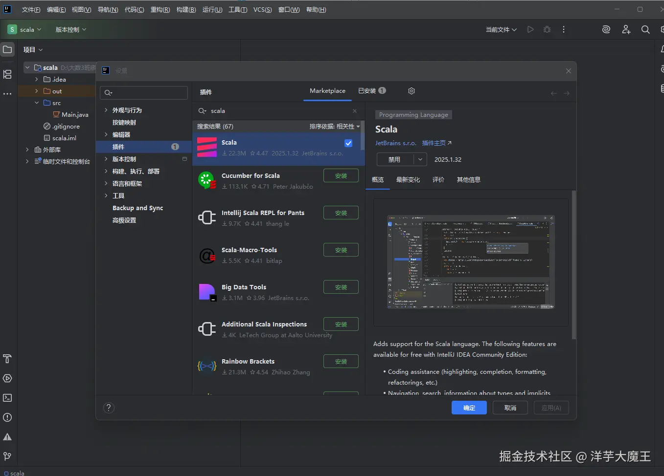Open the 禁用 dropdown for Scala plugin
This screenshot has width=664, height=476.
pos(419,159)
